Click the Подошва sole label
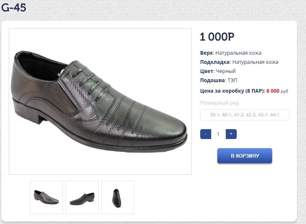 pyautogui.click(x=212, y=80)
